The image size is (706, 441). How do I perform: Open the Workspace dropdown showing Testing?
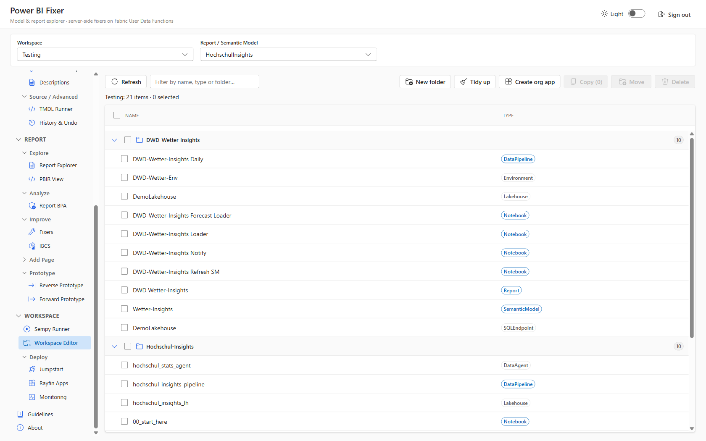point(105,55)
